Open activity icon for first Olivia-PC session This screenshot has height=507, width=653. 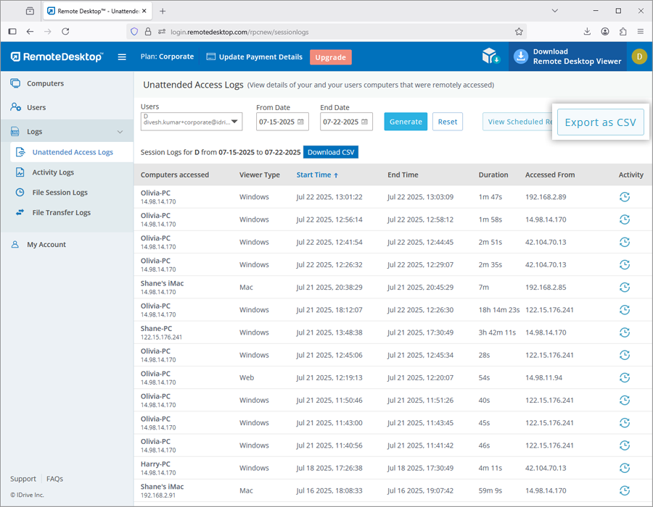[624, 197]
